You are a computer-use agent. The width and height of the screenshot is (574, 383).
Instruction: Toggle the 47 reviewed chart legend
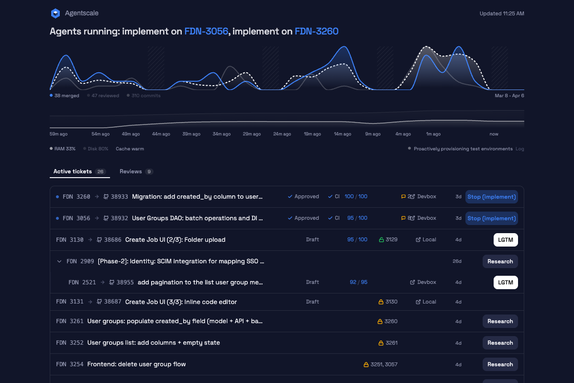(x=103, y=96)
